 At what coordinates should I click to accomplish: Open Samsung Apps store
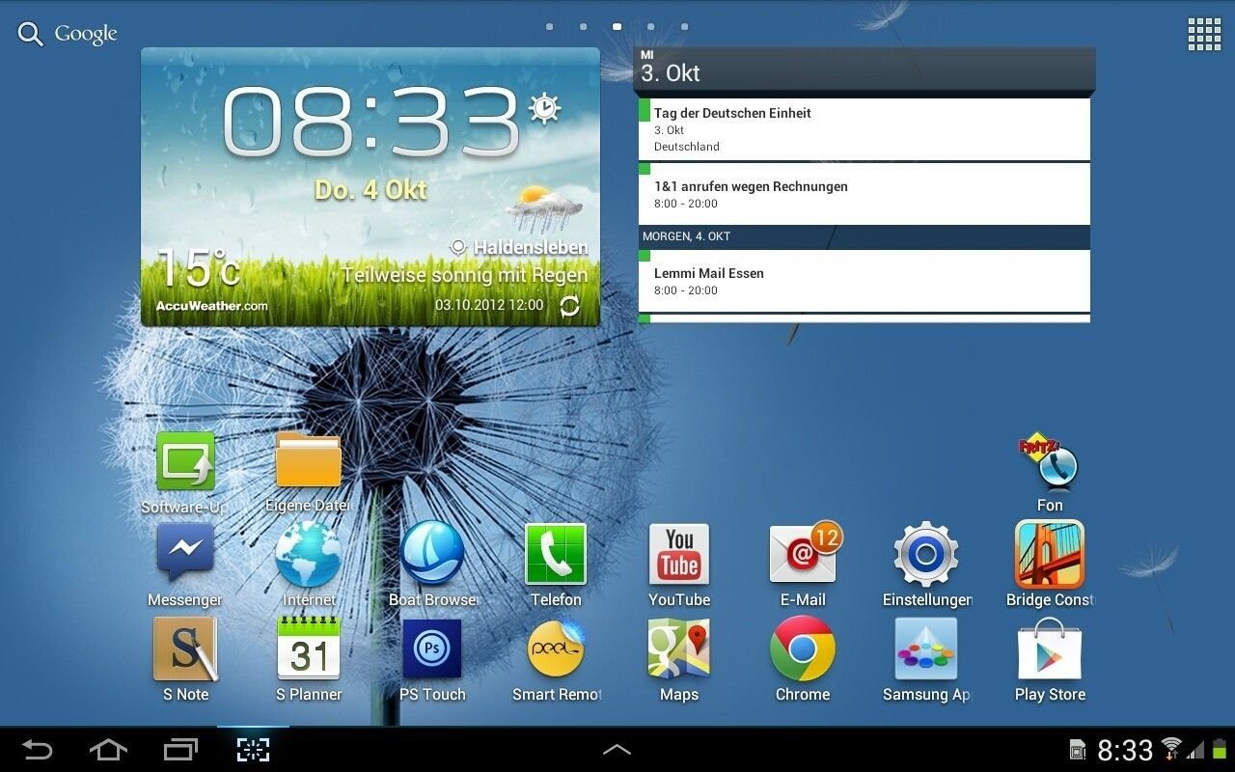tap(926, 648)
